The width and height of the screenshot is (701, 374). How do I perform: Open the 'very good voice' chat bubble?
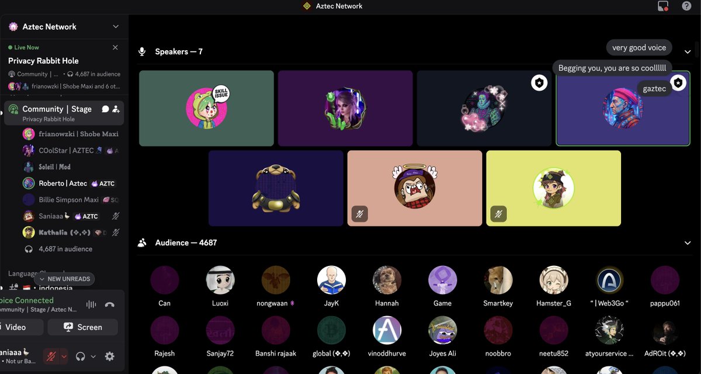[639, 48]
